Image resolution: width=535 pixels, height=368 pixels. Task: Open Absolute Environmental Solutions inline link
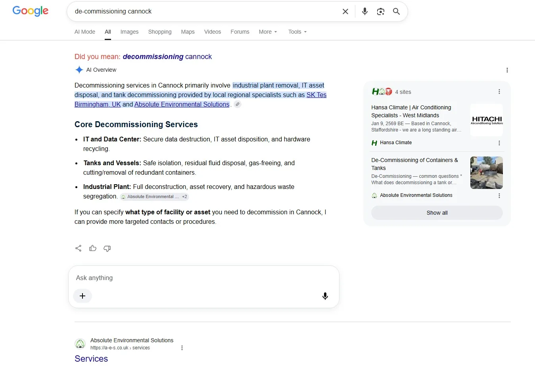click(182, 104)
